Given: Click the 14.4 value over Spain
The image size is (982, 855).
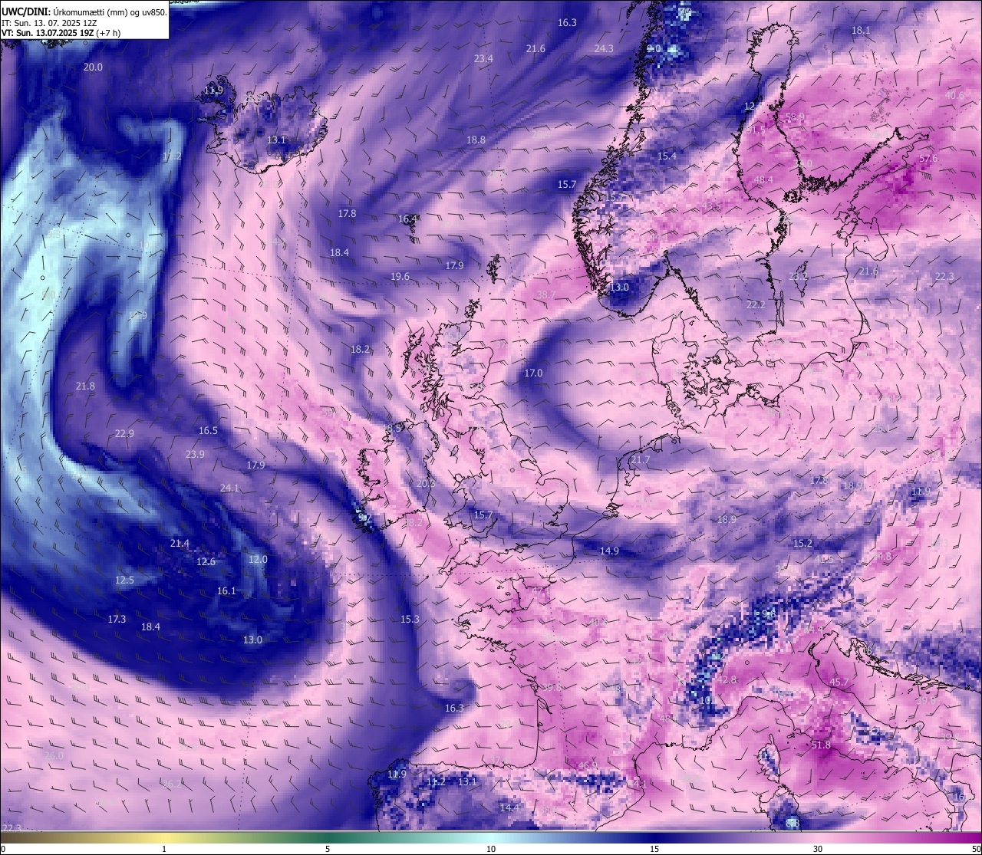Looking at the screenshot, I should [x=509, y=808].
